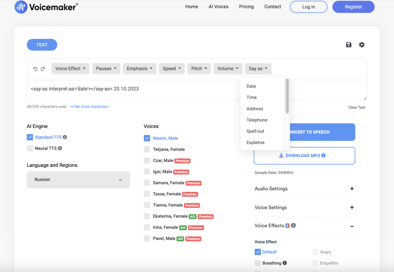Expand the Audio Settings section
Viewport: 394px width, 272px height.
[352, 189]
